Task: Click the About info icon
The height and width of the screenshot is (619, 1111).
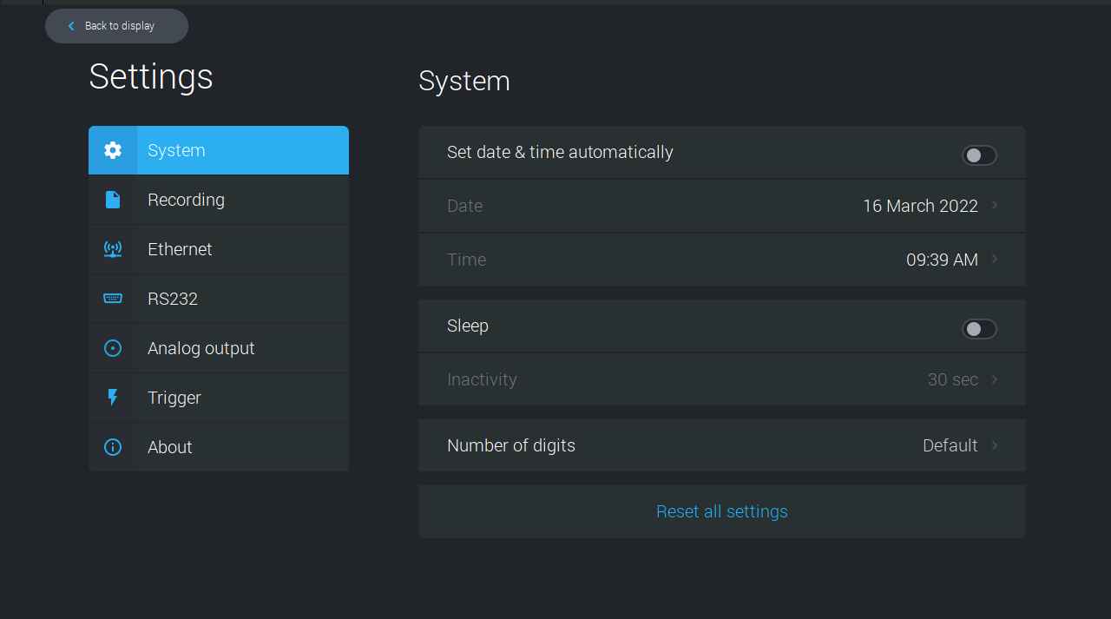Action: [x=113, y=447]
